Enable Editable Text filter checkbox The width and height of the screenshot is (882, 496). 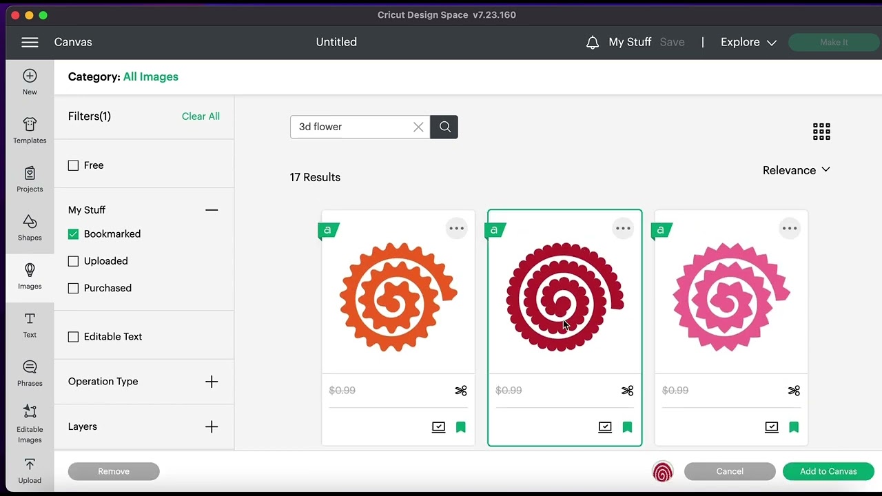(x=74, y=337)
